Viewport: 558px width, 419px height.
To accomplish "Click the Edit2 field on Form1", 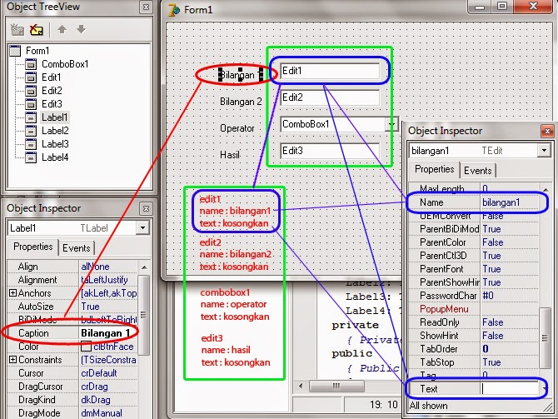I will coord(330,97).
